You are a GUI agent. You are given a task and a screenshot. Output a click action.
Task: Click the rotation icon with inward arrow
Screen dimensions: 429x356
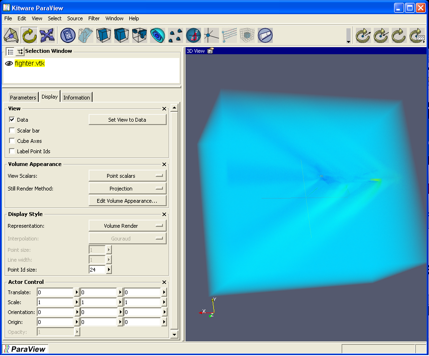click(x=381, y=35)
